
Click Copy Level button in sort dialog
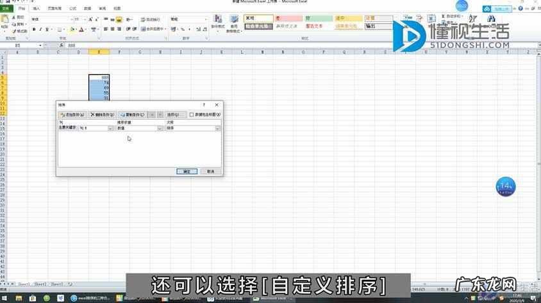coord(133,115)
